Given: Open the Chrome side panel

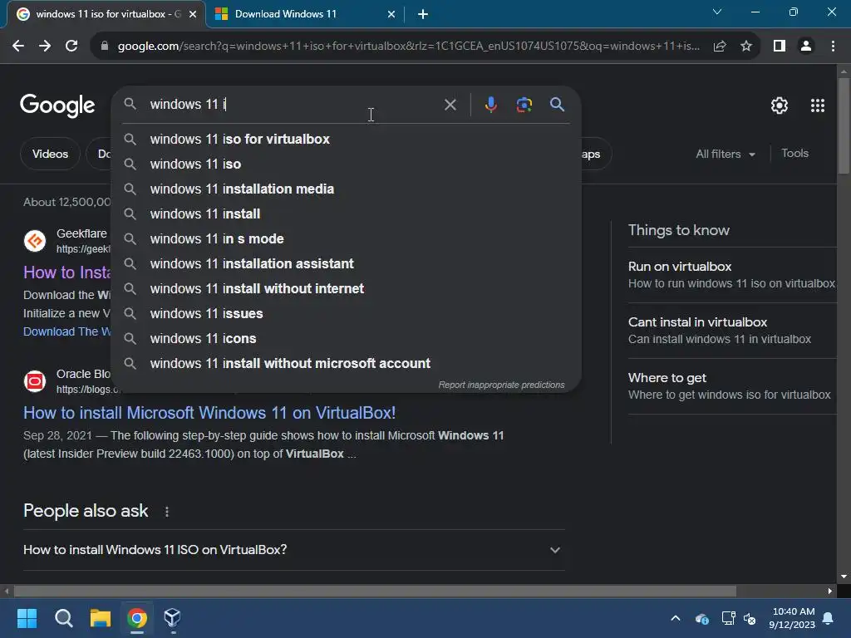Looking at the screenshot, I should coord(780,47).
